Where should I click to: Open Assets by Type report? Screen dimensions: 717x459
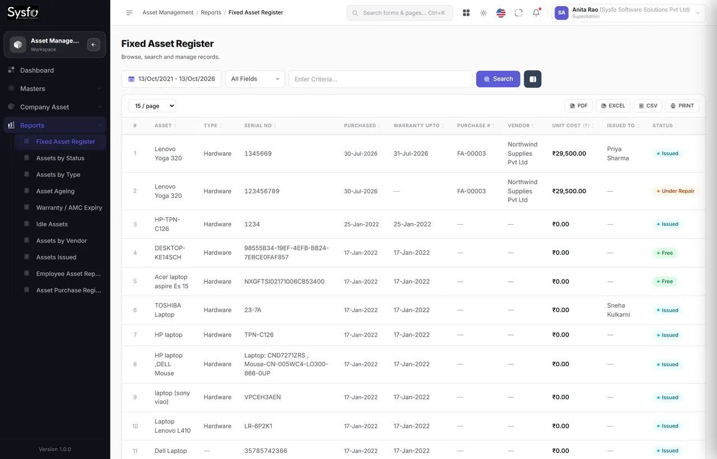click(60, 174)
